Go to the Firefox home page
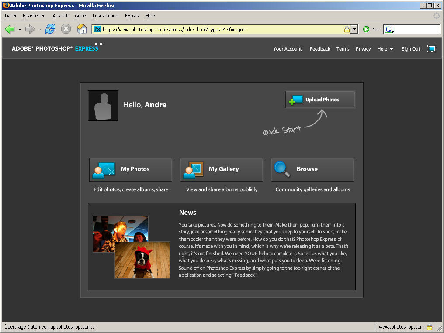Viewport: 444px width, 333px height. click(81, 29)
